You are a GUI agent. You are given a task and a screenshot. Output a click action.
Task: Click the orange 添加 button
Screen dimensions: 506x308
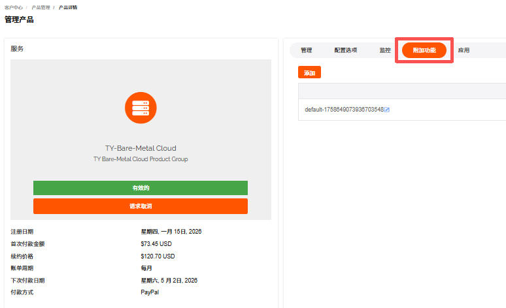[x=309, y=72]
